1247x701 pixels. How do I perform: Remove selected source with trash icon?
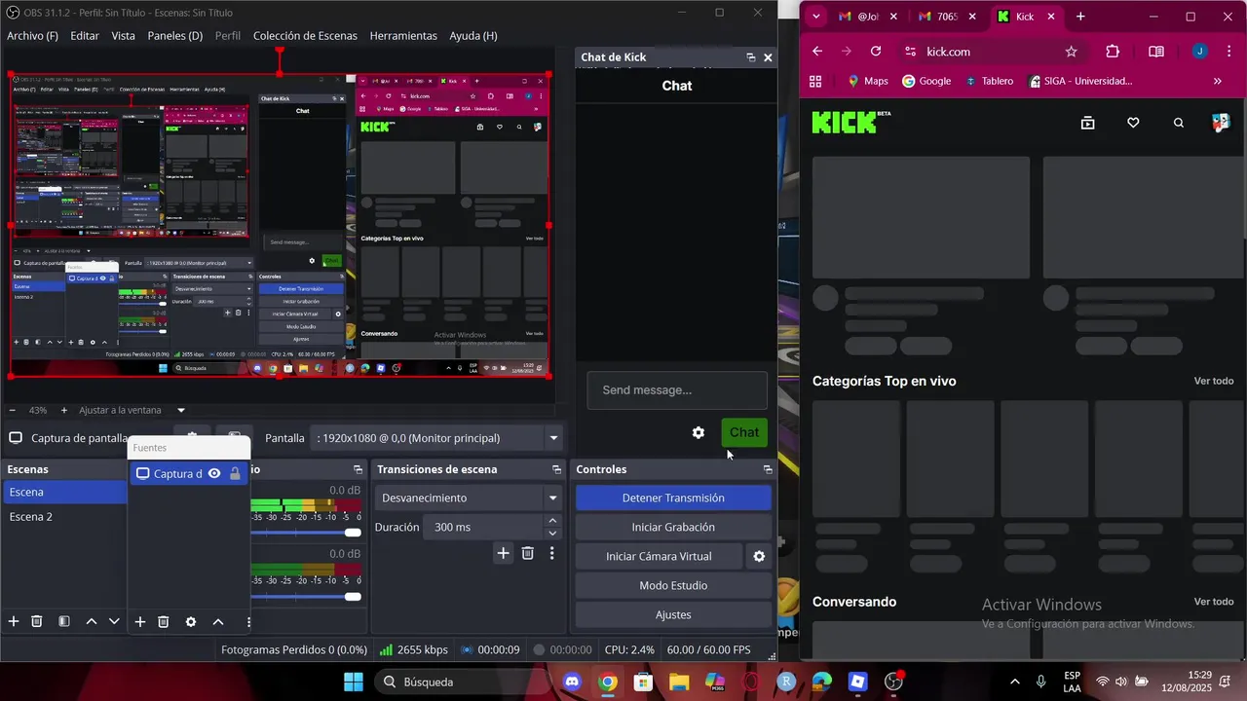point(164,621)
